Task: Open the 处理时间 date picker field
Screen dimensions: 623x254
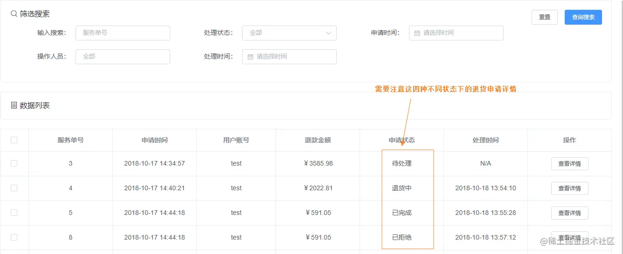Action: tap(289, 57)
